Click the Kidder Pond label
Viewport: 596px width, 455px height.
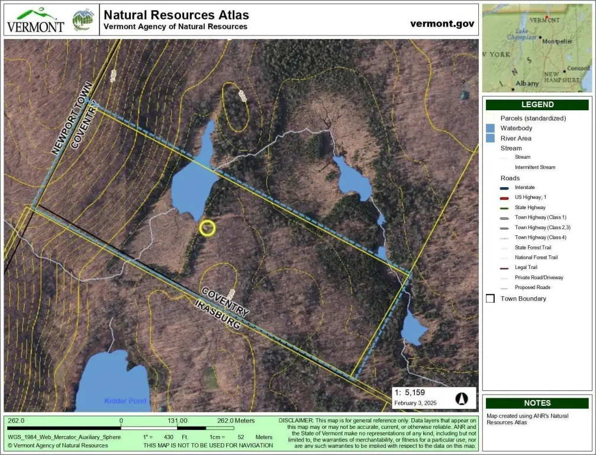pyautogui.click(x=125, y=400)
